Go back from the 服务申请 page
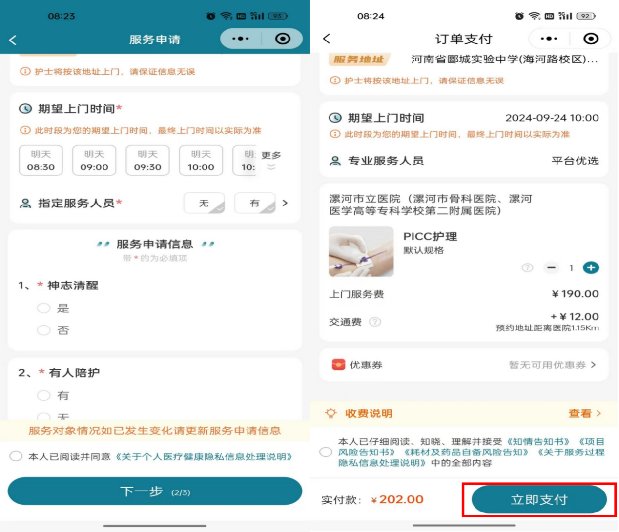Viewport: 619px width, 532px height. point(13,40)
